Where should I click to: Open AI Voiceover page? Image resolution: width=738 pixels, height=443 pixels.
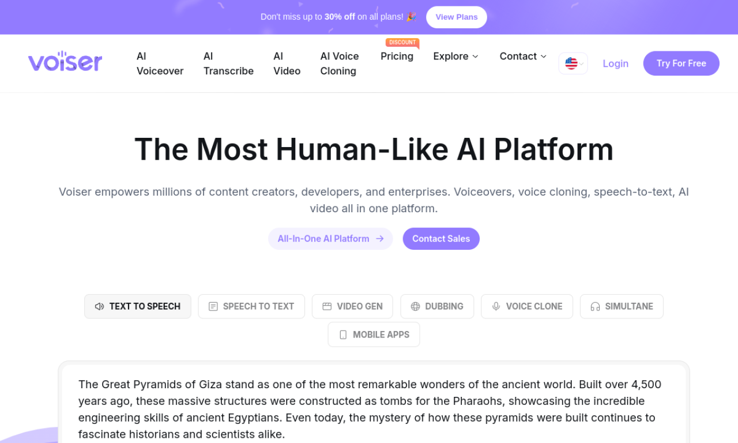tap(160, 63)
